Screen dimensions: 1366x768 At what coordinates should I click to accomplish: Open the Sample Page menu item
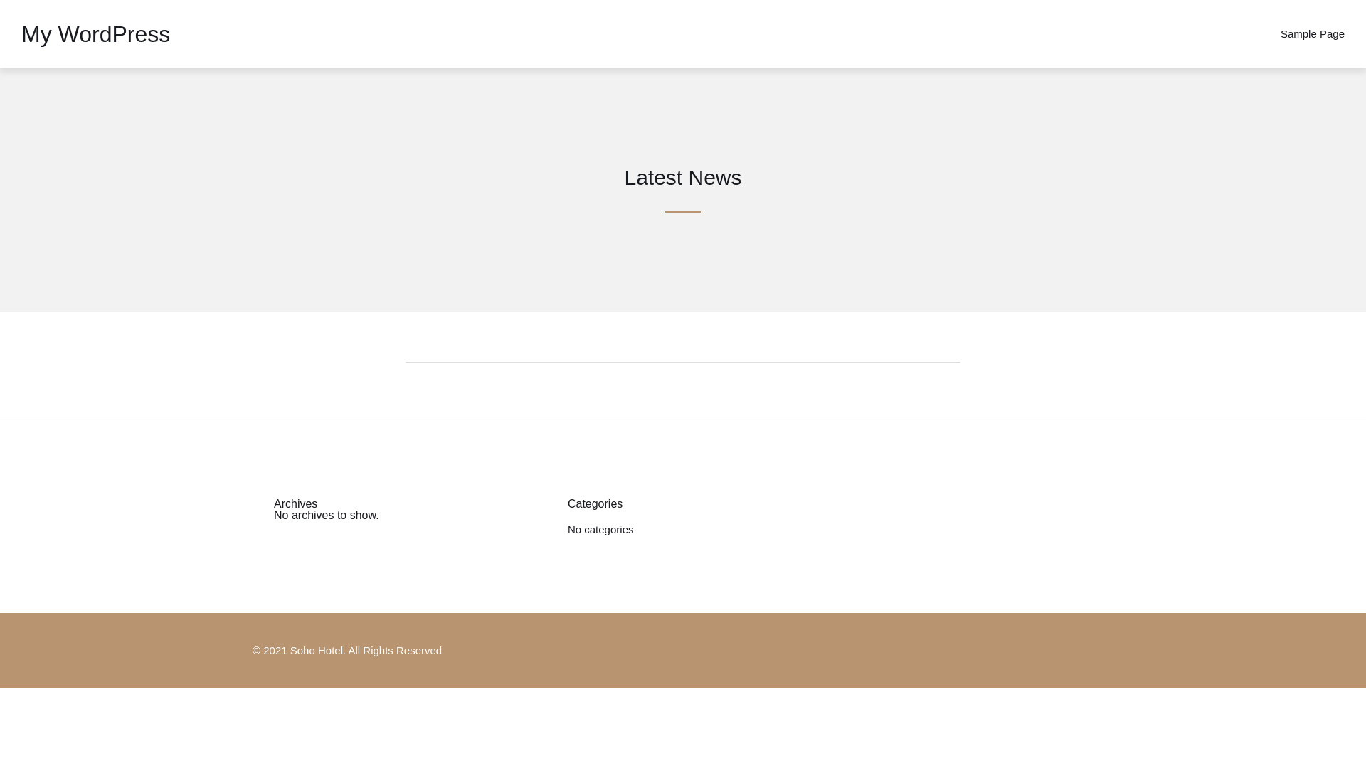[x=1312, y=34]
